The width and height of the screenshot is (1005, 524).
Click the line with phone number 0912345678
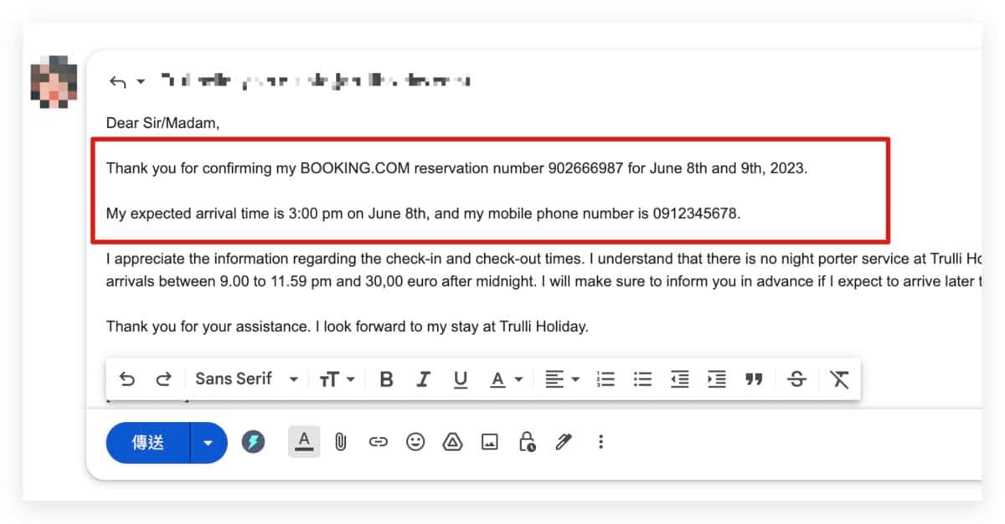[424, 213]
